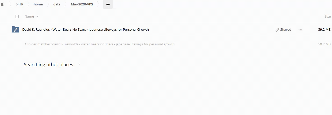This screenshot has height=115, width=332.
Task: Click the shared folder icon in the file row
Action: (16, 29)
